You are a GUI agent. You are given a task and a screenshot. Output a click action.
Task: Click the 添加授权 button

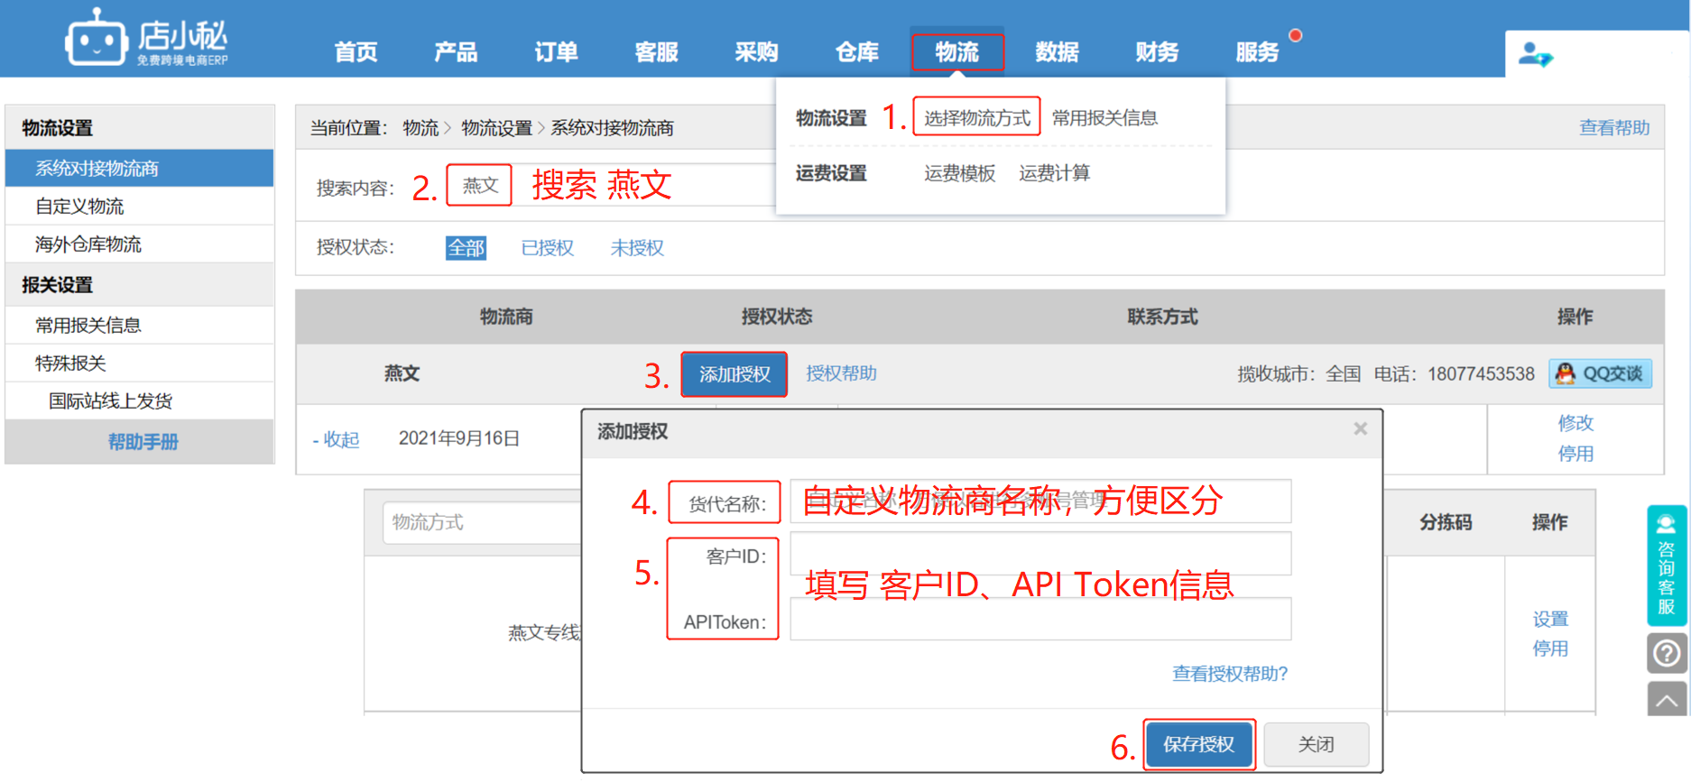click(735, 374)
